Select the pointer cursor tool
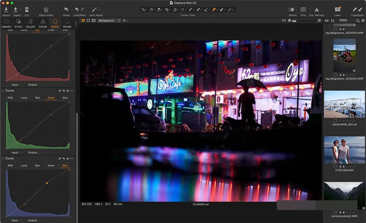Screen dimensions: 366x223 pyautogui.click(x=143, y=10)
